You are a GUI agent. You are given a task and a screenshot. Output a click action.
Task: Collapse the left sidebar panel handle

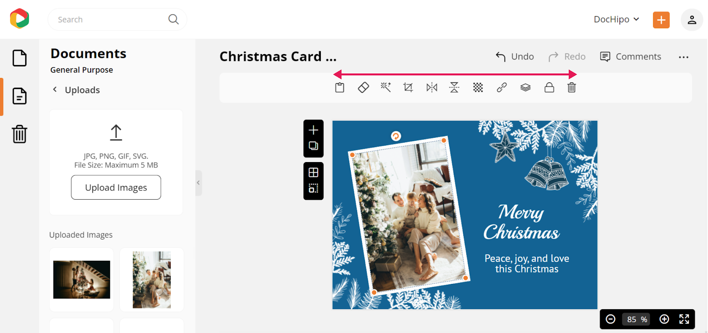[x=198, y=183]
